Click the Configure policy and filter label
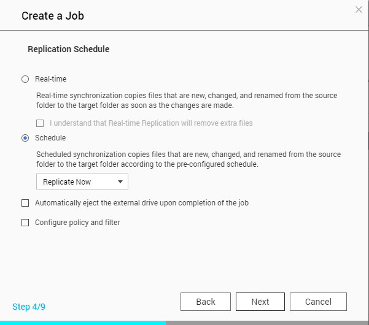 click(77, 223)
